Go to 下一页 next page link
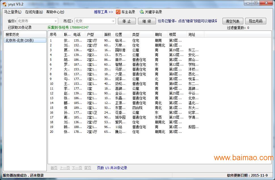Viewport: 275px width, 180px height. [x=77, y=168]
